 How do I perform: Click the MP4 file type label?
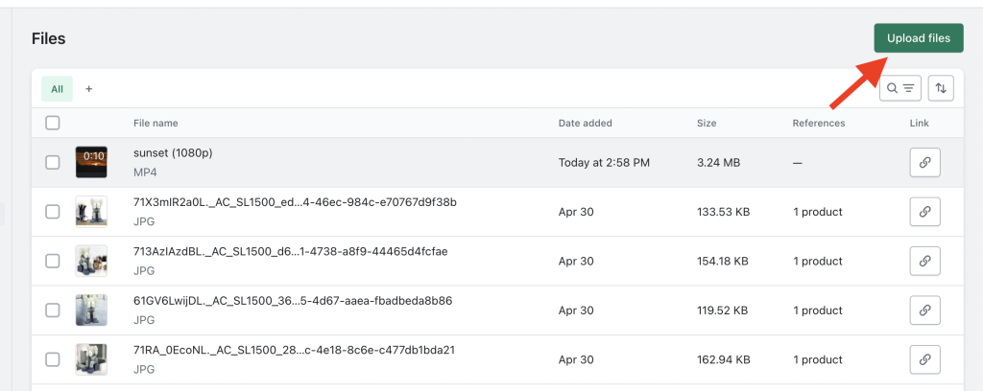(x=144, y=172)
